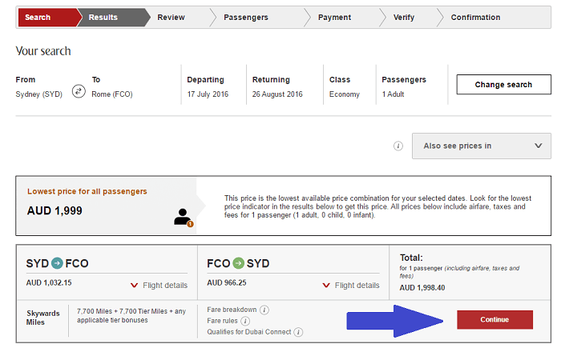Select the Review step in progress bar
This screenshot has width=561, height=352.
pyautogui.click(x=171, y=18)
